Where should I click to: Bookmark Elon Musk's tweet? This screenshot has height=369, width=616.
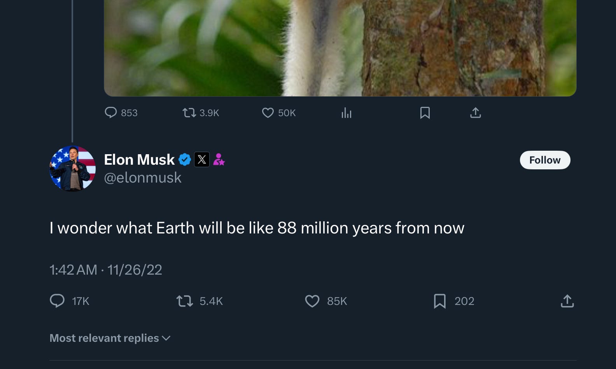(x=440, y=301)
